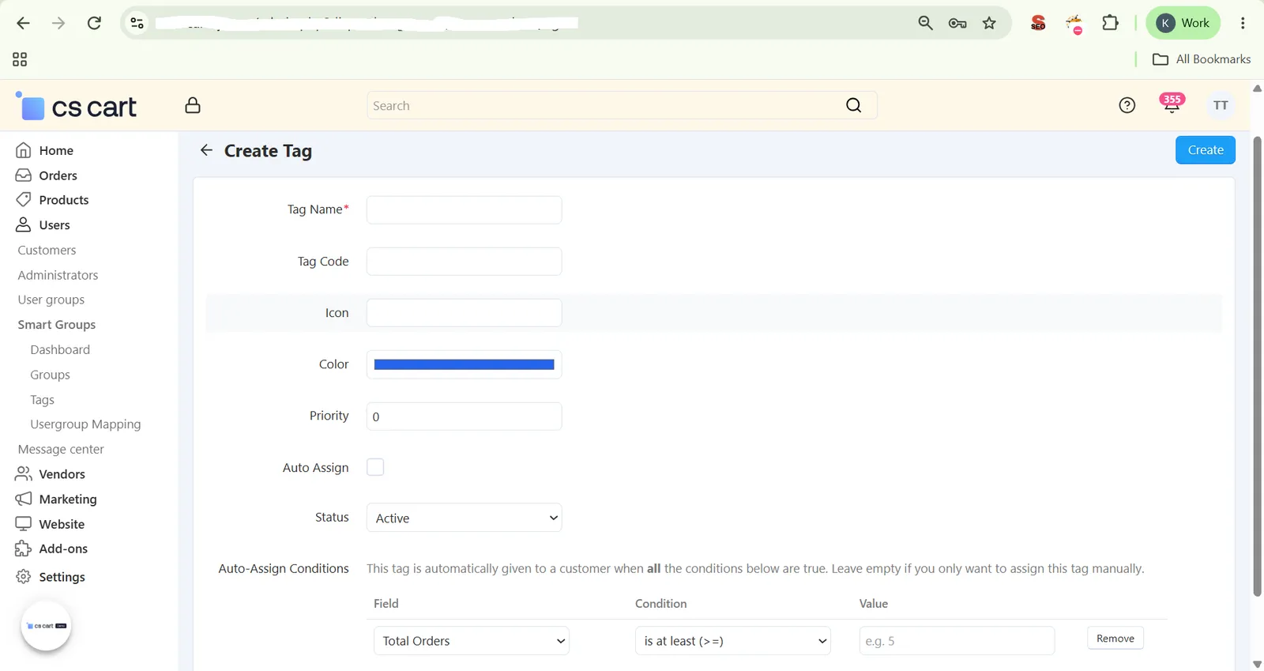Go back with the browser back arrow
The image size is (1264, 671).
(23, 23)
